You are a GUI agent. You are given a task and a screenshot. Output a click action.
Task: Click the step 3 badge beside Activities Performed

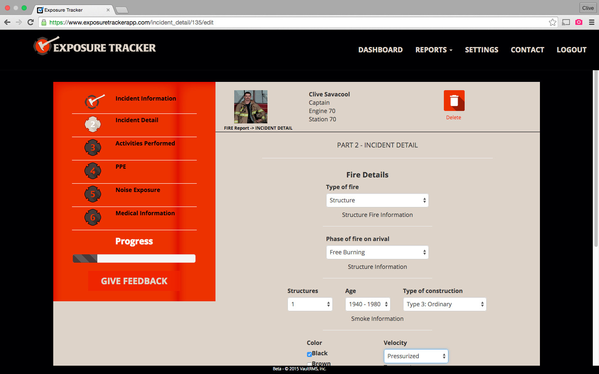click(93, 148)
